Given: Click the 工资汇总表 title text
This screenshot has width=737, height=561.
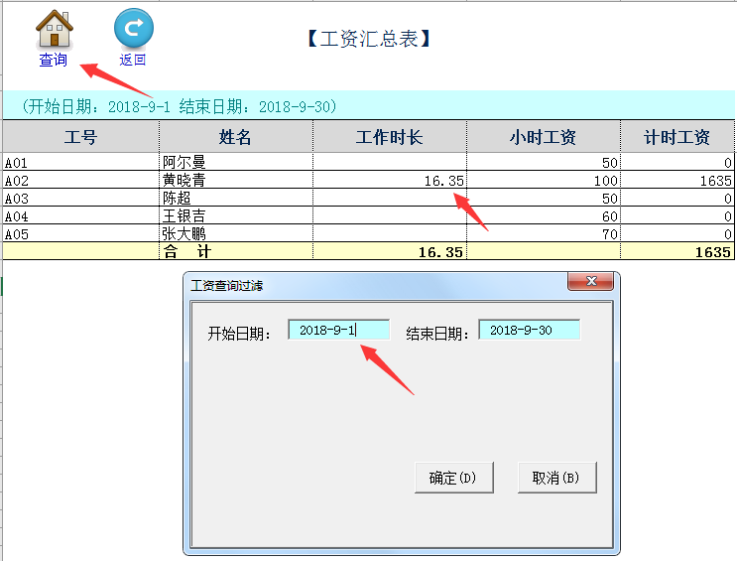Looking at the screenshot, I should point(369,39).
